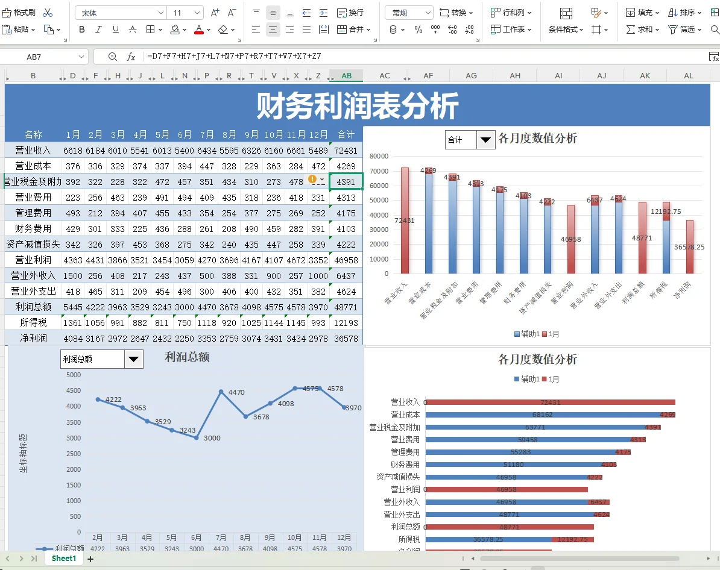The height and width of the screenshot is (570, 720).
Task: Align text to bottom of cell
Action: (289, 13)
